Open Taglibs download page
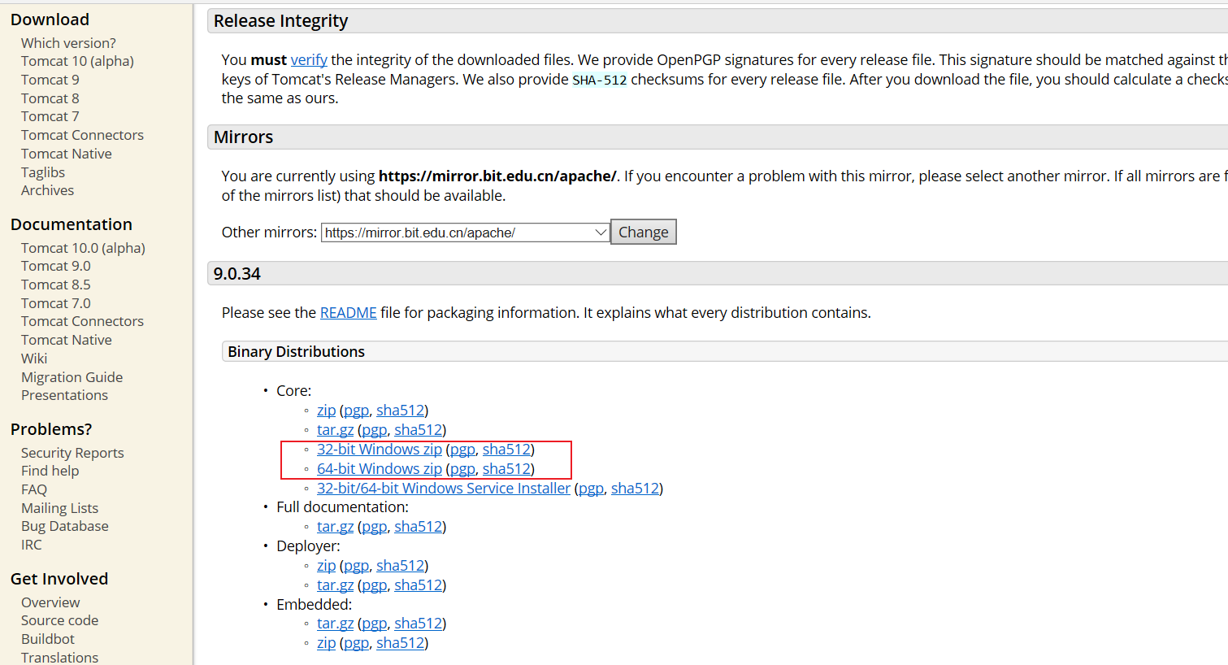This screenshot has height=665, width=1228. click(43, 172)
